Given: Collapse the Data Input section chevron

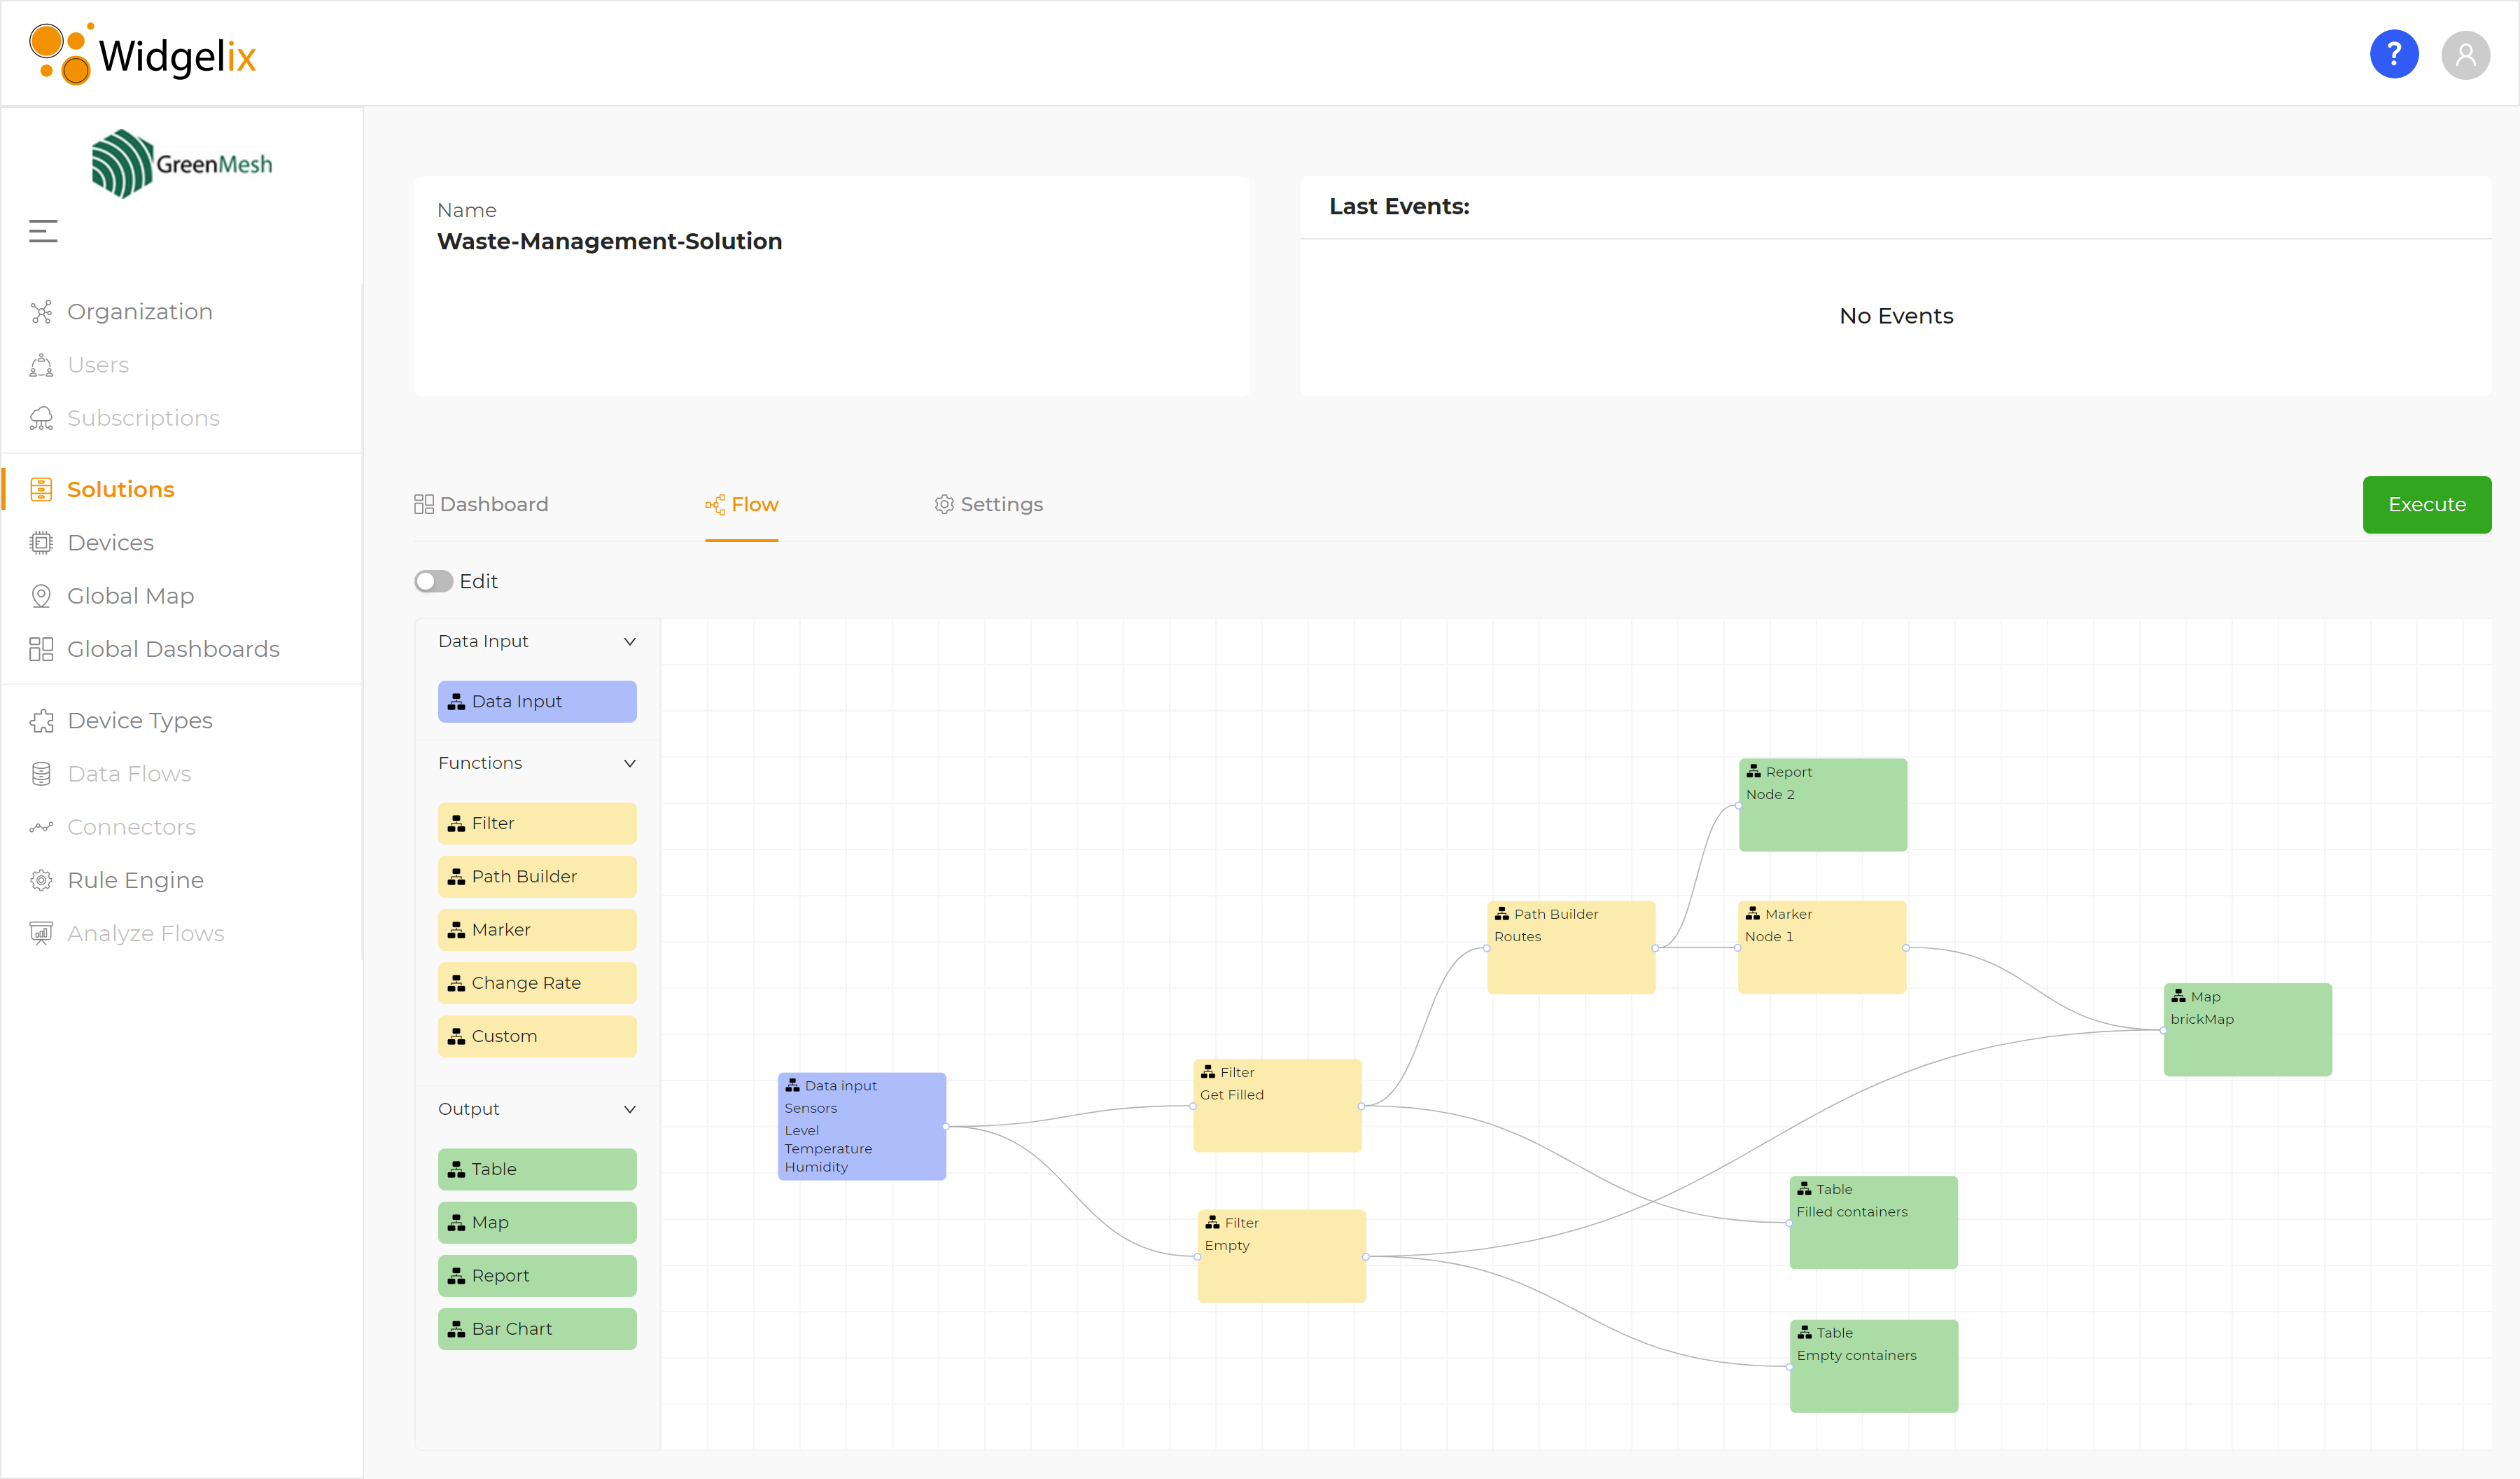Looking at the screenshot, I should pyautogui.click(x=630, y=641).
